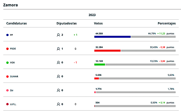Image resolution: width=181 pixels, height=111 pixels.
Task: Select the VOX green vote bar
Action: tap(100, 64)
